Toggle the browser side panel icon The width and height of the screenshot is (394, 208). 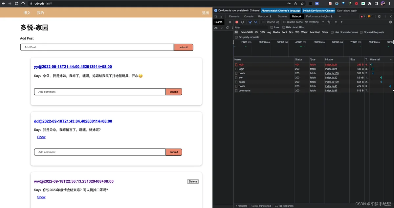point(376,4)
